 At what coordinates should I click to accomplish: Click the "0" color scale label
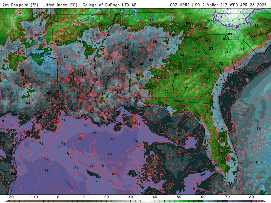[58, 197]
